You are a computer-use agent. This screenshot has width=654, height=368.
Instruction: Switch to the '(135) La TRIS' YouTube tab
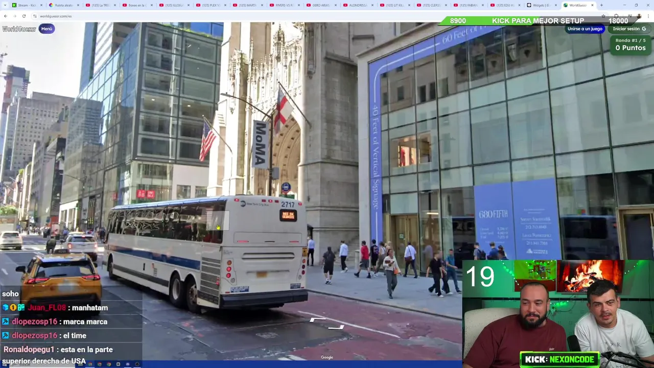100,5
